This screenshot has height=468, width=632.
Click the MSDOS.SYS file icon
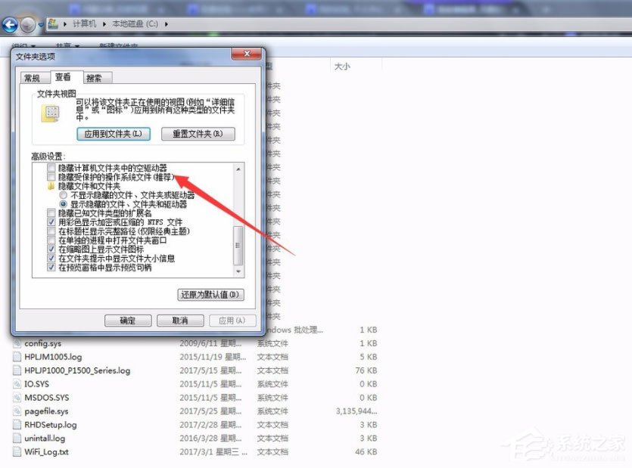tap(18, 397)
